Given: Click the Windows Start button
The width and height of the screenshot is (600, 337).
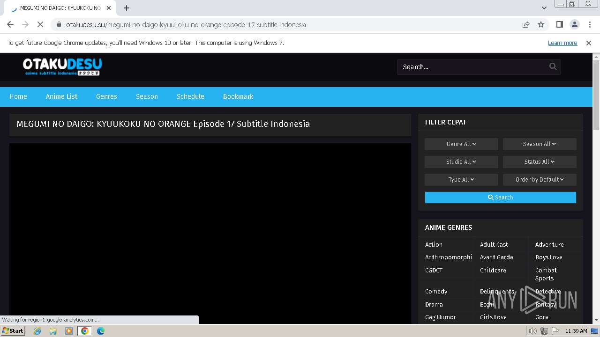Looking at the screenshot, I should (13, 331).
